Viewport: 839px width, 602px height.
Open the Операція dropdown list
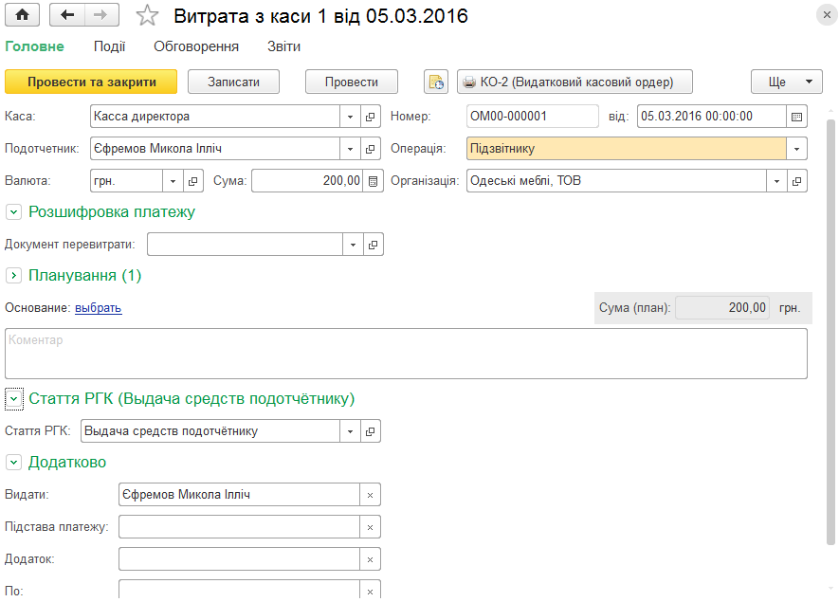pos(796,149)
